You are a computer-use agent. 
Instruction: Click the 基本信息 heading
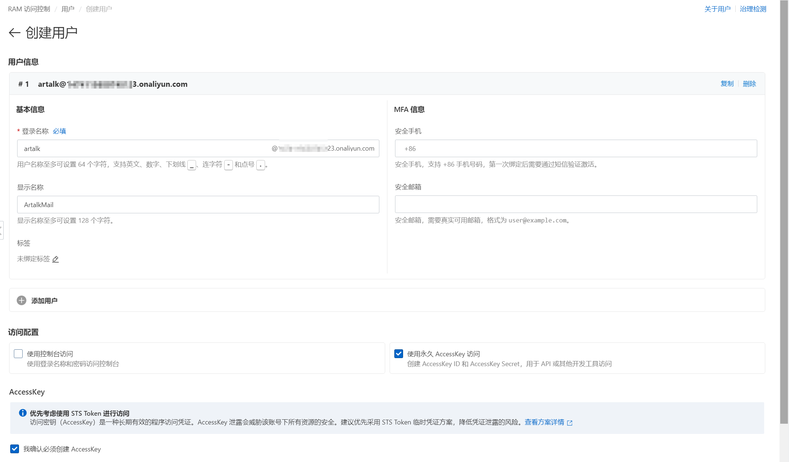[30, 109]
